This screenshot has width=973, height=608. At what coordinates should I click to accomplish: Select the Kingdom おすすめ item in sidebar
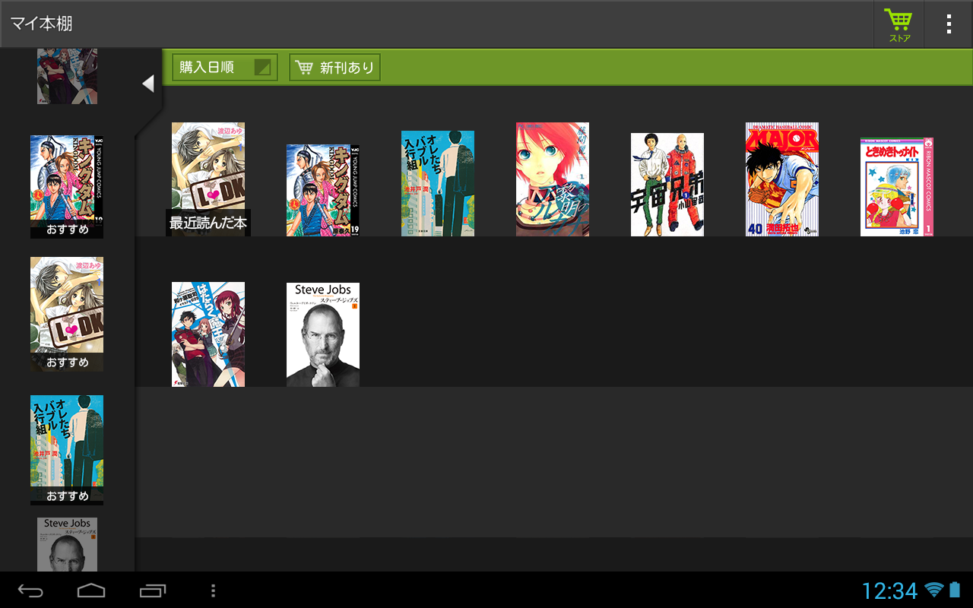point(67,187)
